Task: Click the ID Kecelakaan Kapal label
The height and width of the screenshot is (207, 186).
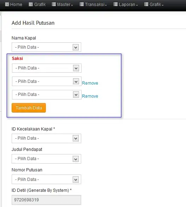Action: coord(33,129)
